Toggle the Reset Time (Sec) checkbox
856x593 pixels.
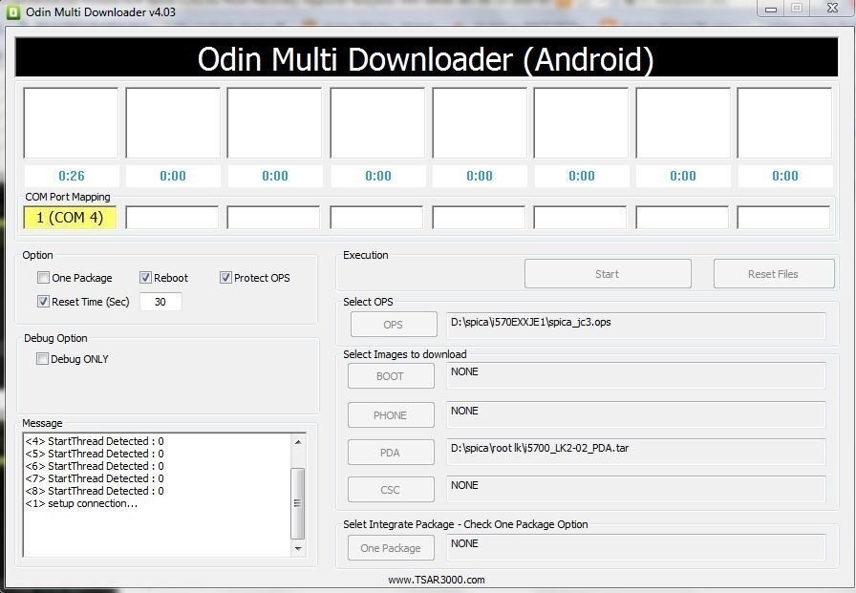coord(43,301)
